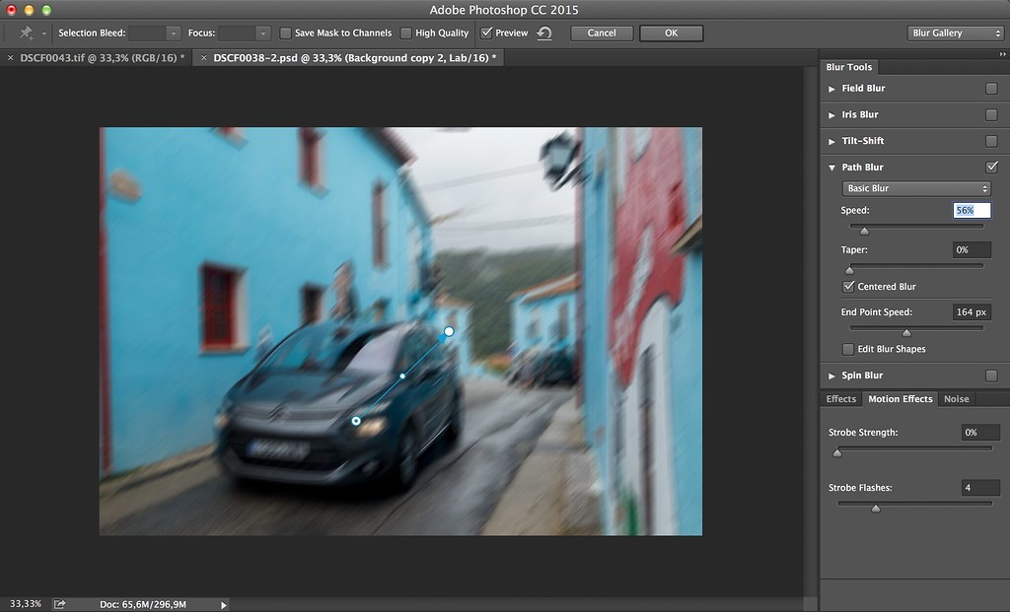Select the path blur lower start point

point(356,421)
